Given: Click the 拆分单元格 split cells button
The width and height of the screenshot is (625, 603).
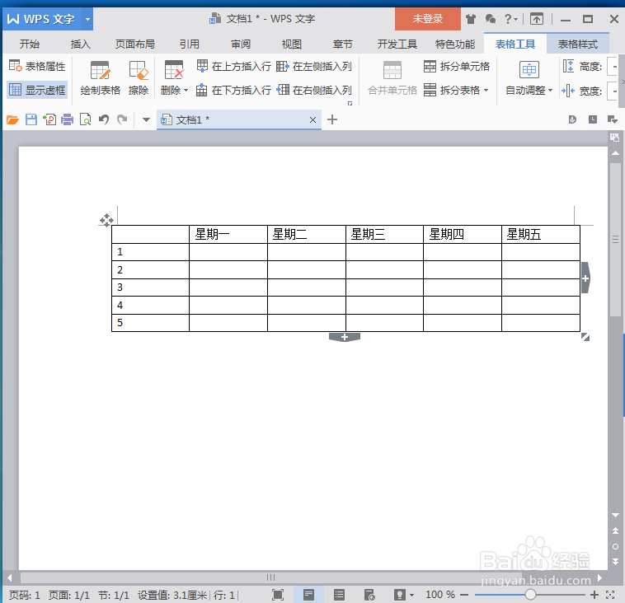Looking at the screenshot, I should 457,66.
